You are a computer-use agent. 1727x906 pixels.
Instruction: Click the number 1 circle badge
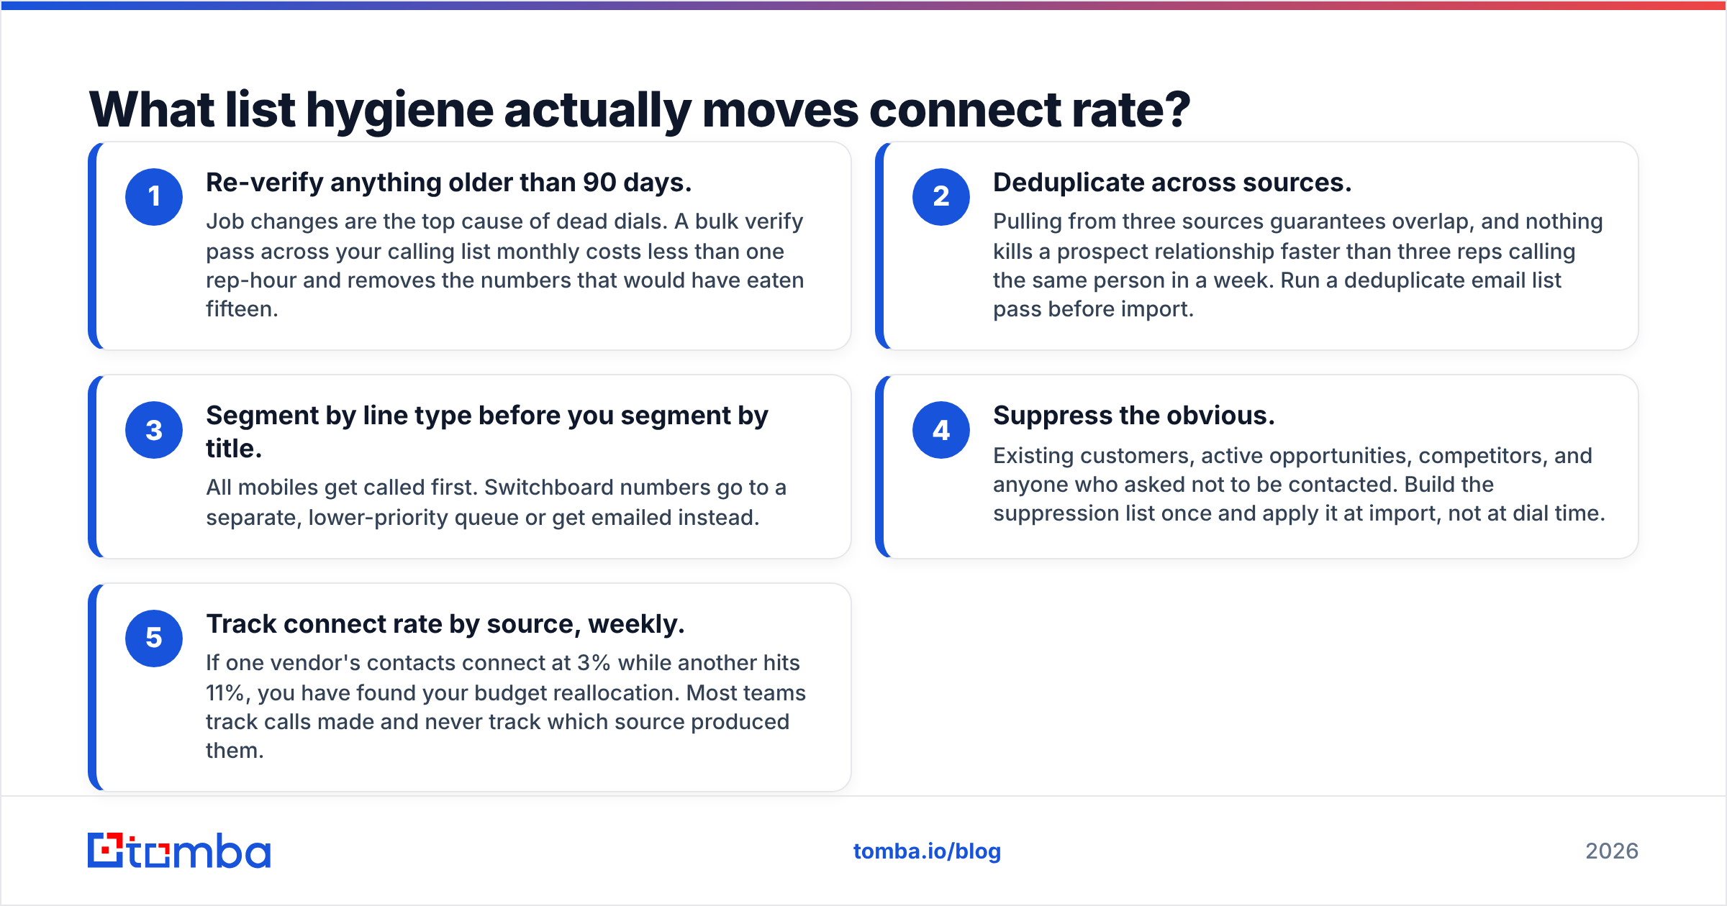pos(154,197)
